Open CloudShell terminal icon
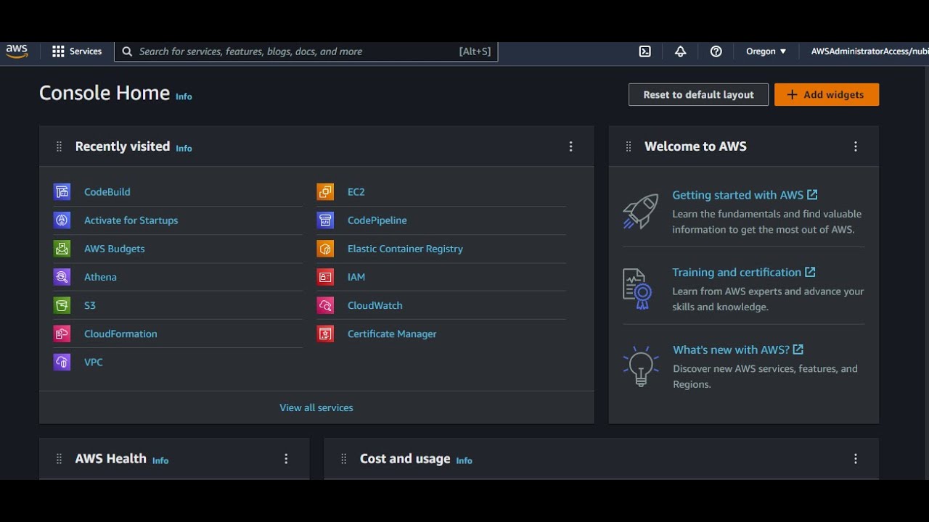 click(644, 51)
